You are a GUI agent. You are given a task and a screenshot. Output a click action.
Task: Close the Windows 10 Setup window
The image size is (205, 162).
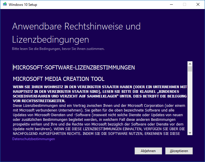[x=198, y=5]
